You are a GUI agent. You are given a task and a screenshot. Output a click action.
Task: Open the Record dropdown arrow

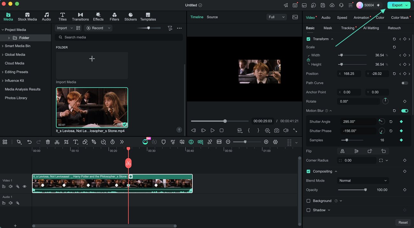pos(109,28)
